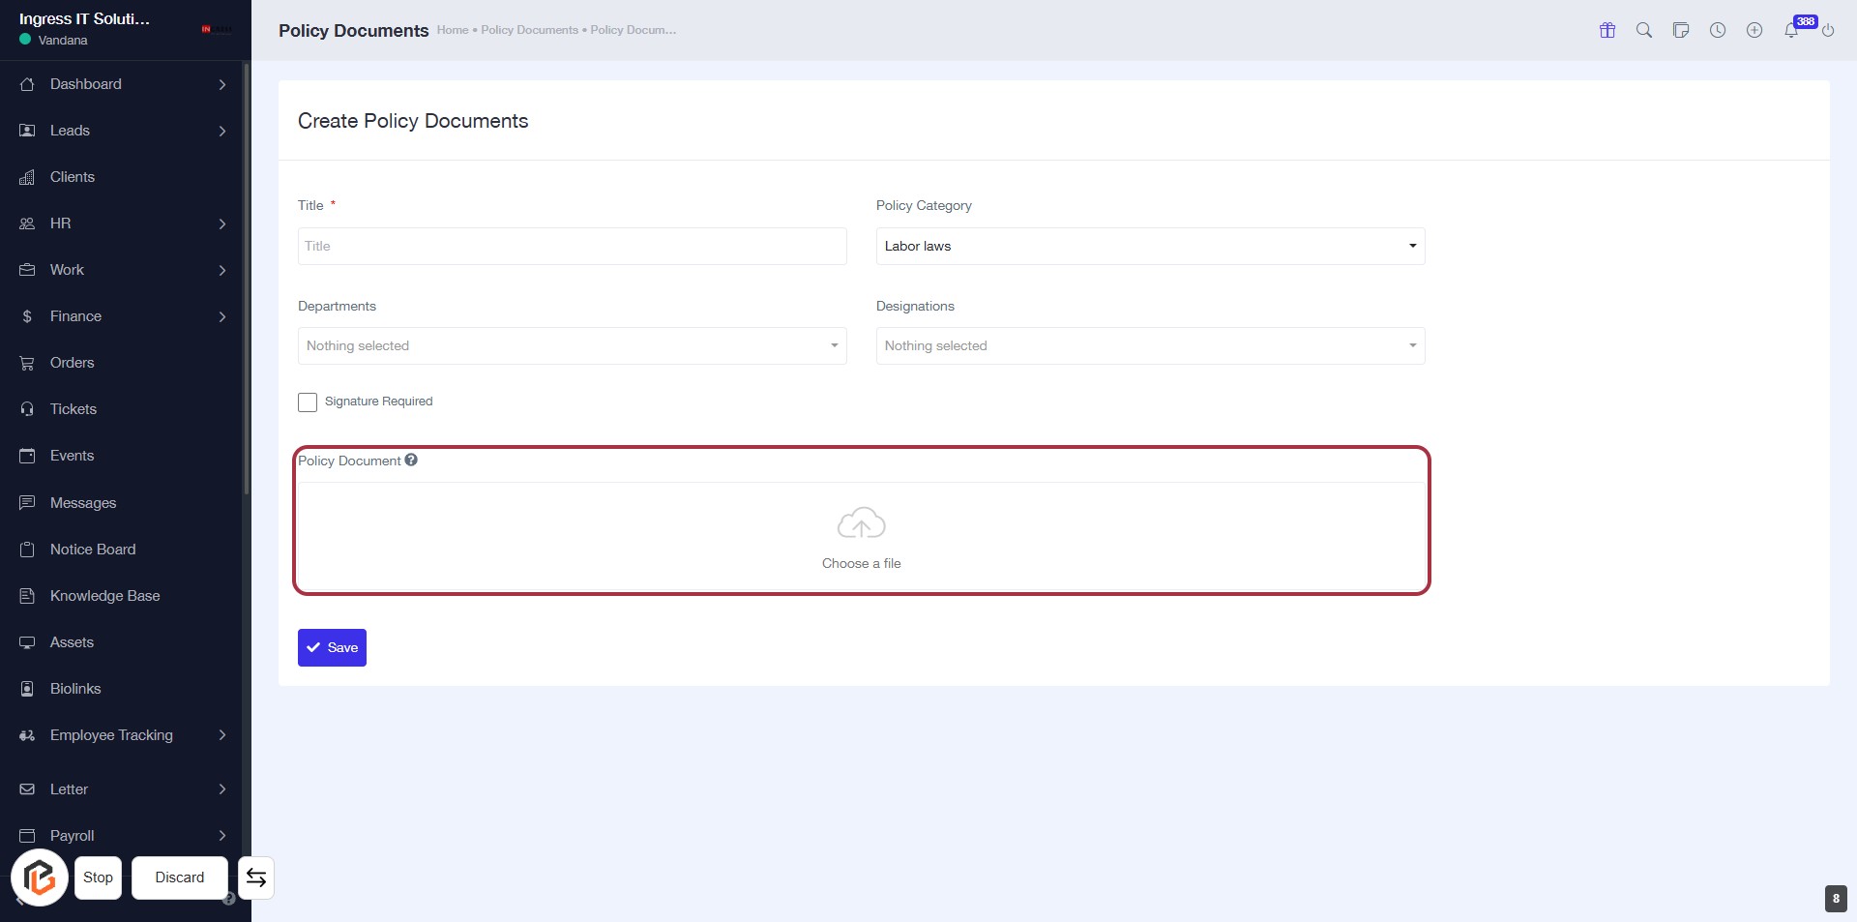Go to Notice Board in sidebar
This screenshot has width=1857, height=922.
[93, 550]
